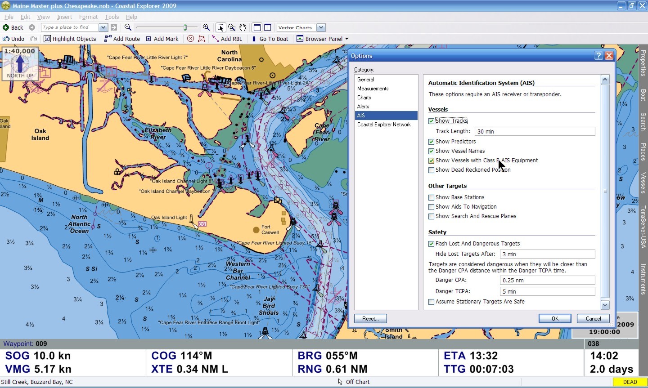The height and width of the screenshot is (388, 648).
Task: Toggle Show Vessels with Class B AIS
Action: tap(431, 161)
